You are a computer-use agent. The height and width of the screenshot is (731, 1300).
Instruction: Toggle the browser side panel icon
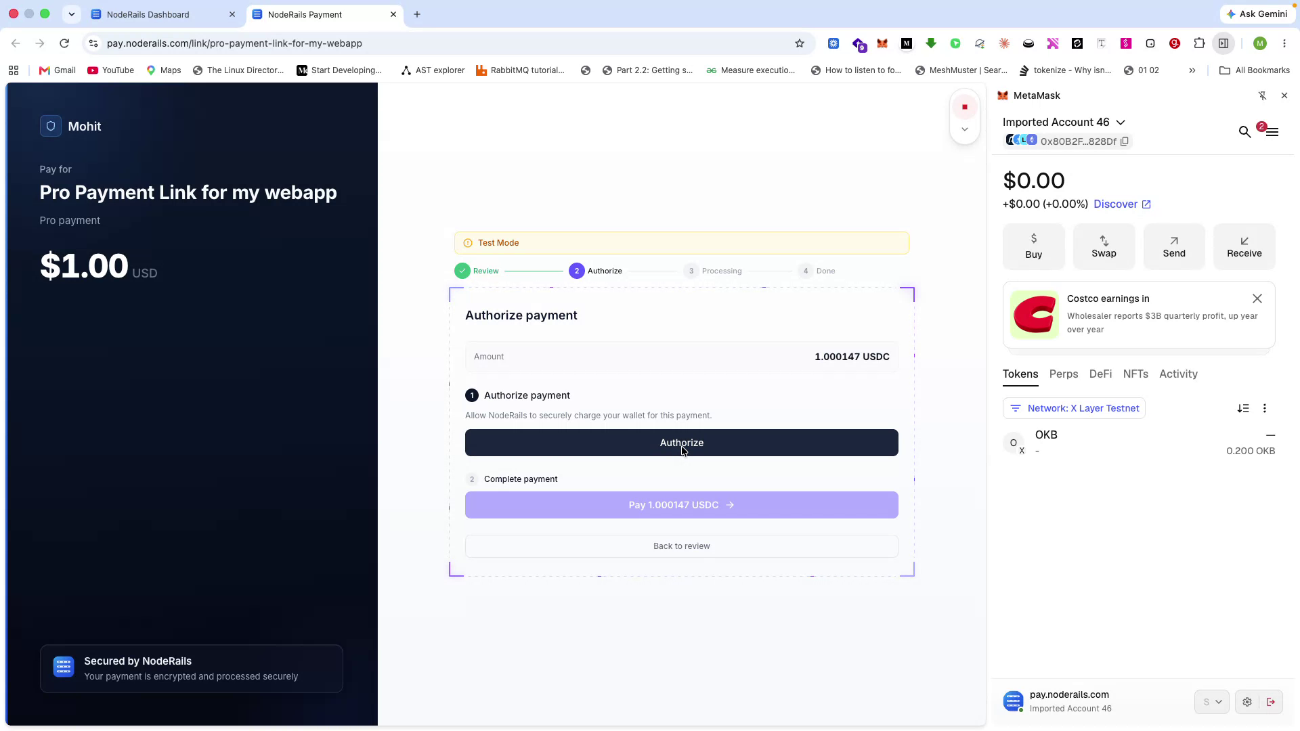click(1223, 43)
